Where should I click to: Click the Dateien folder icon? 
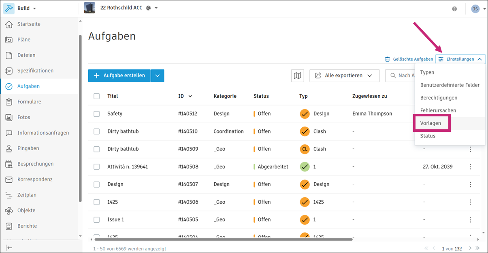[9, 55]
